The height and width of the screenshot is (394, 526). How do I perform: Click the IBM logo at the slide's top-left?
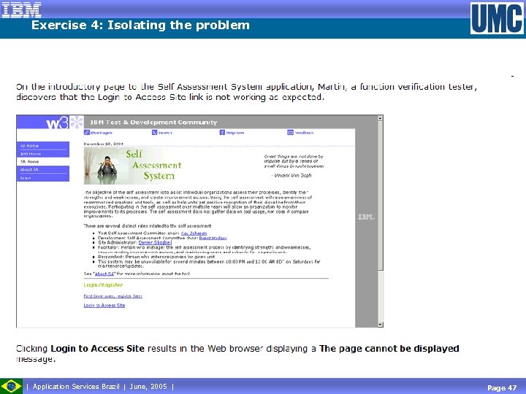click(21, 9)
